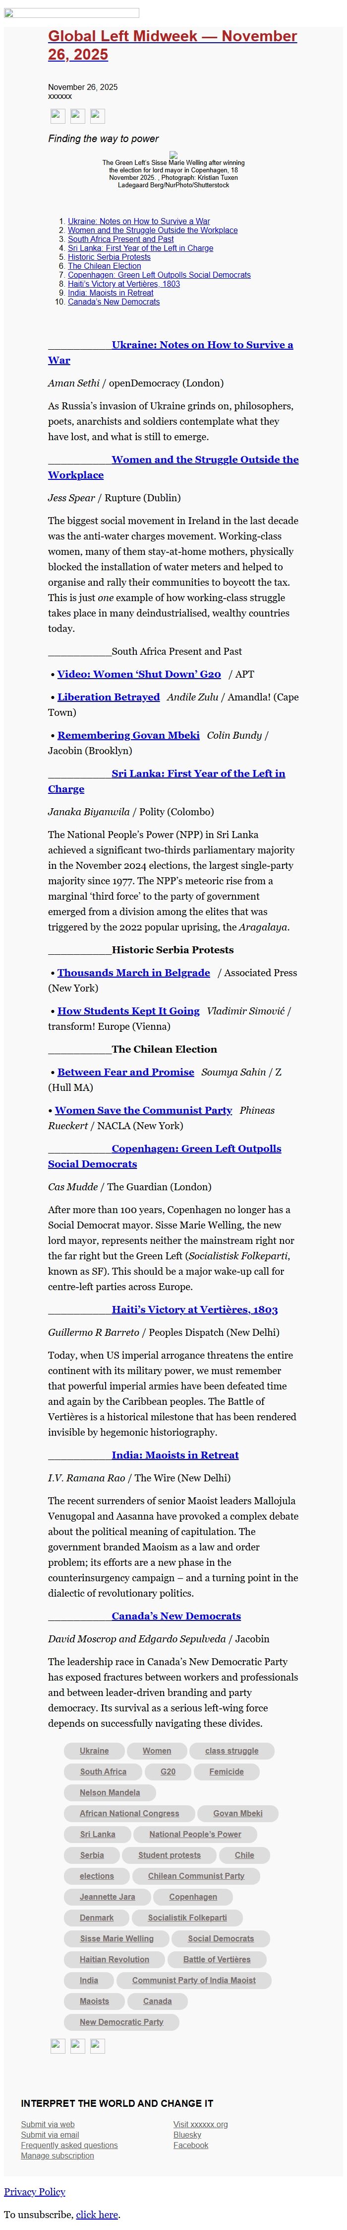Click the third share icon below the date

98,116
